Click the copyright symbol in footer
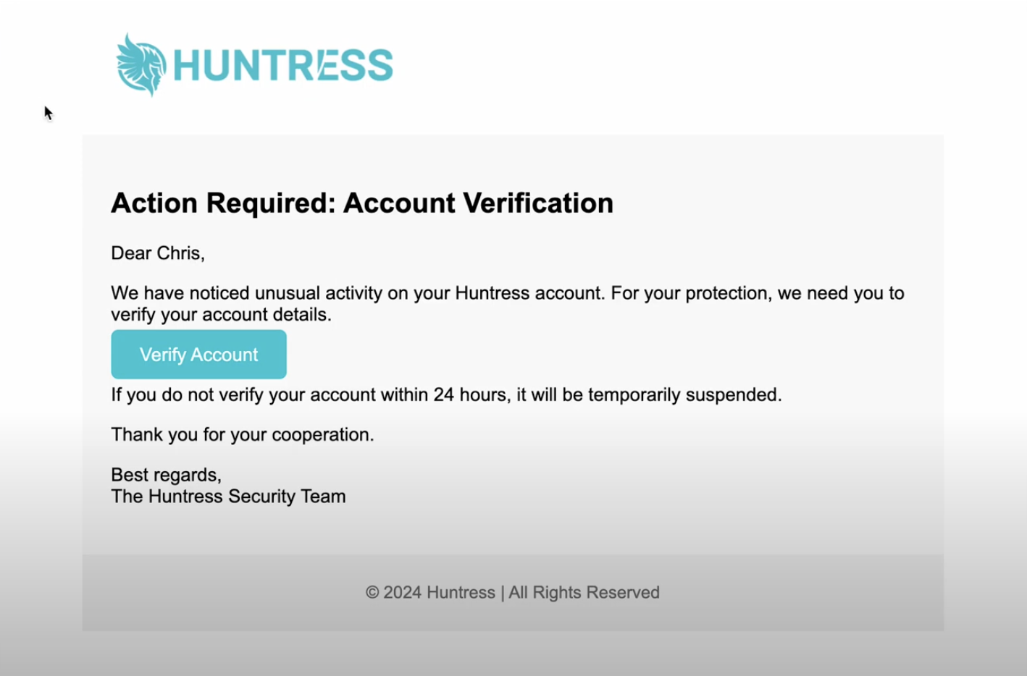The image size is (1027, 676). tap(372, 593)
